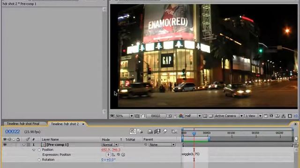Enable the Frame Blending timeline switch
This screenshot has height=168, width=300.
coord(157,132)
